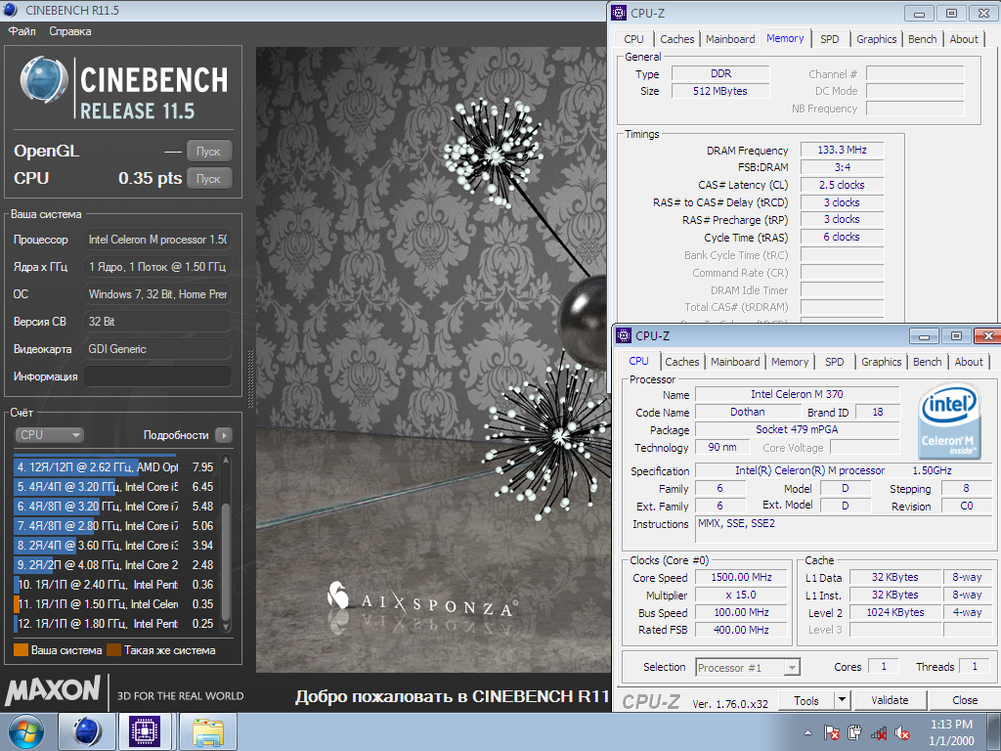This screenshot has width=1001, height=751.
Task: Run the CPU benchmark with its Пуск button
Action: pyautogui.click(x=209, y=178)
